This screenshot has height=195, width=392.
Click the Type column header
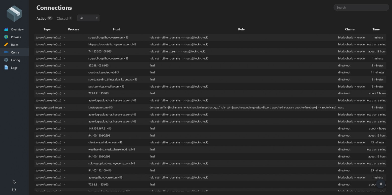[x=47, y=29]
